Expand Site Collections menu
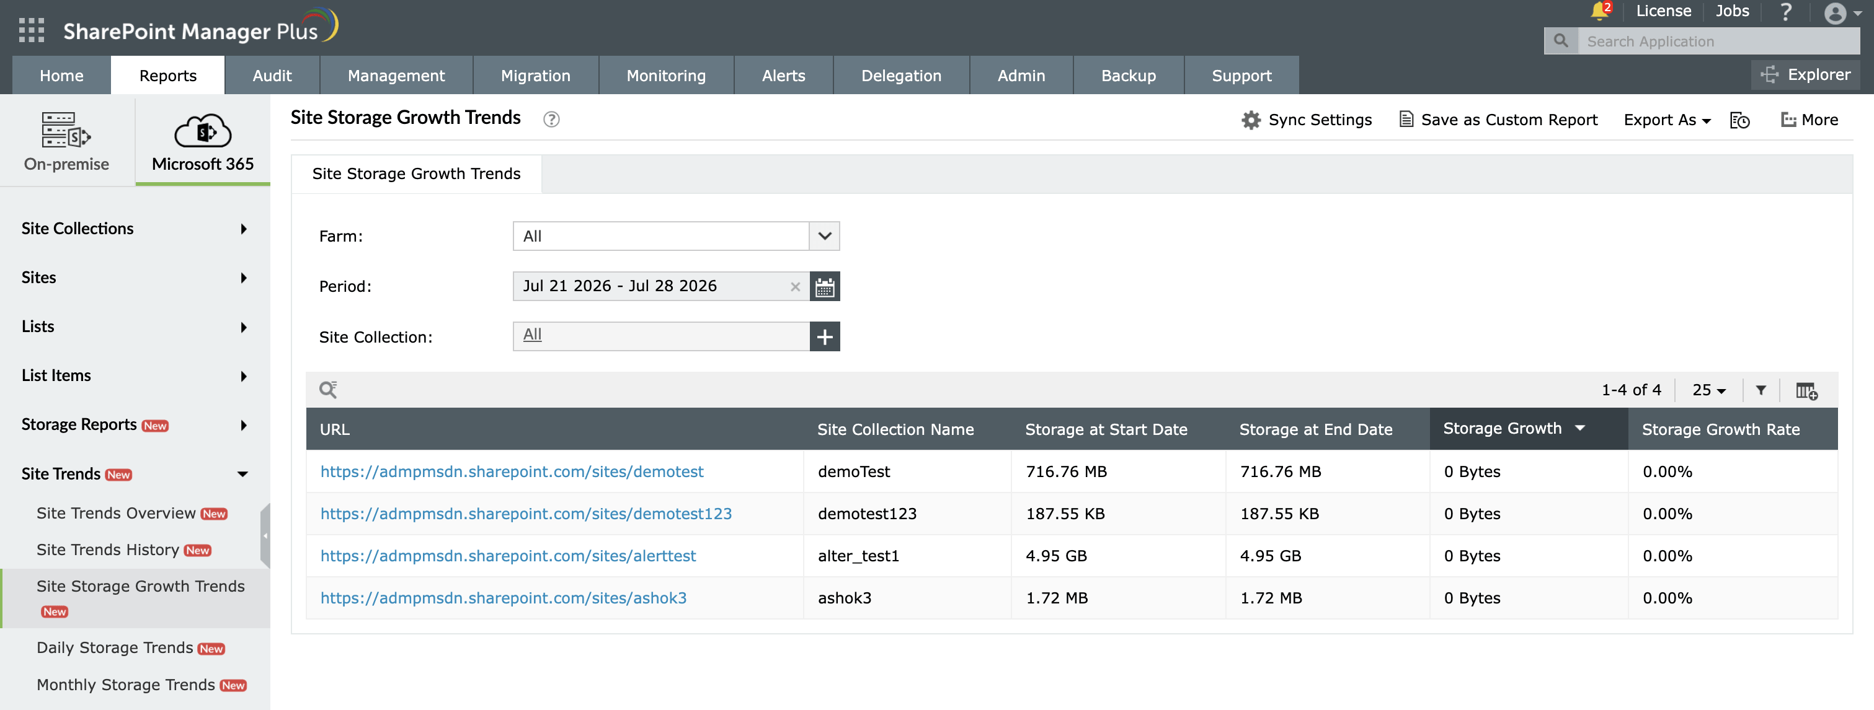This screenshot has width=1874, height=710. pos(135,229)
